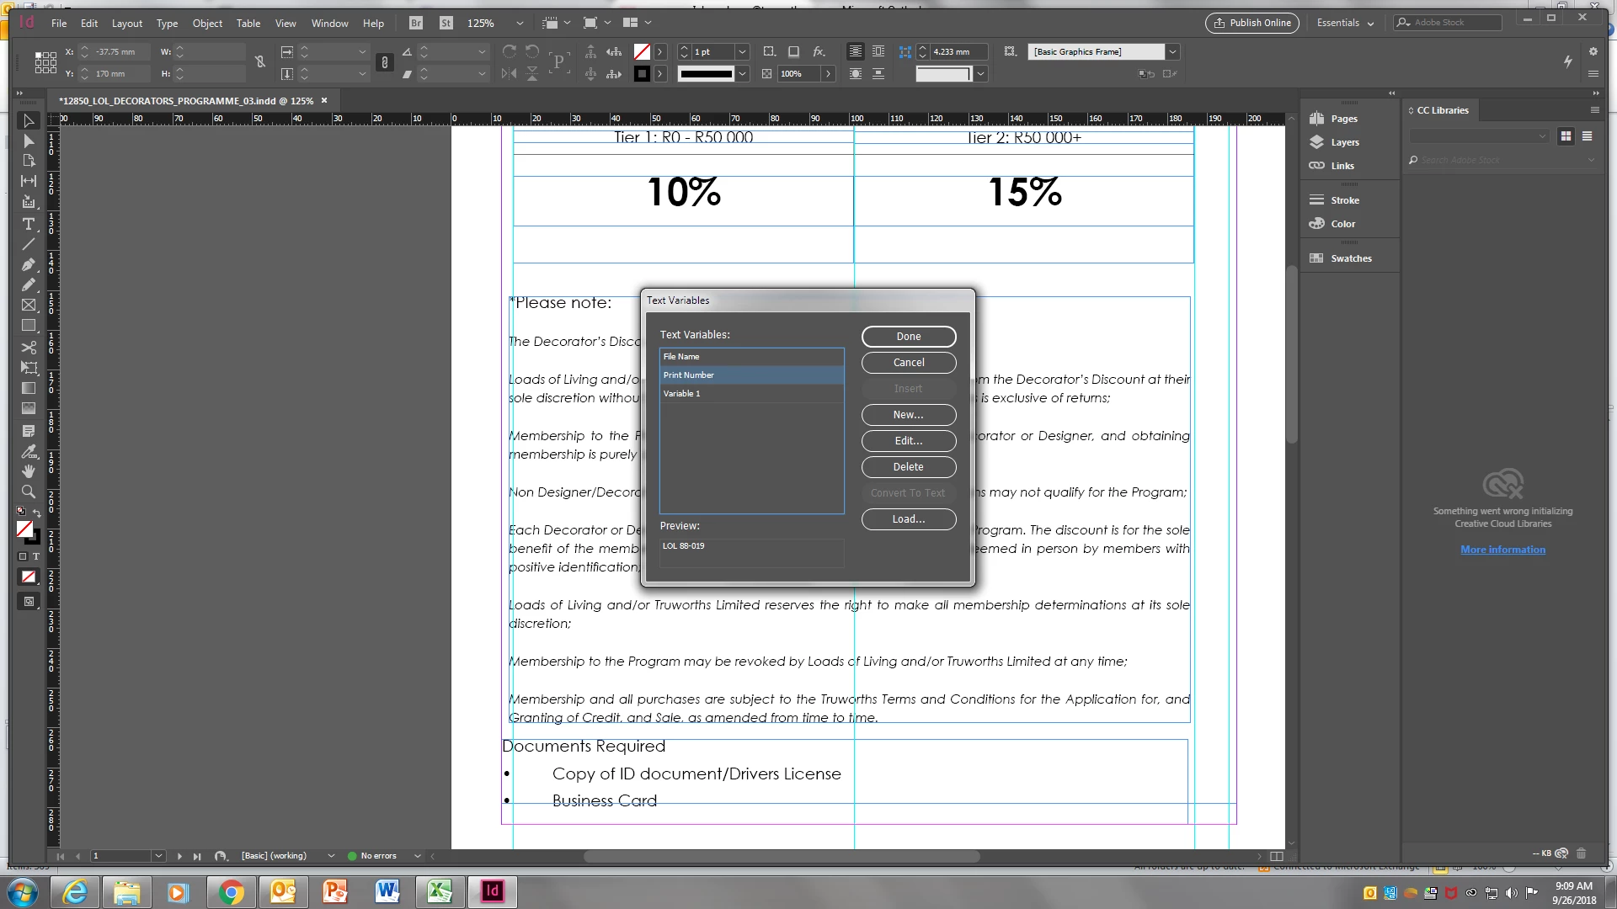The width and height of the screenshot is (1617, 909).
Task: Switch CC Libraries to list view
Action: (x=1587, y=136)
